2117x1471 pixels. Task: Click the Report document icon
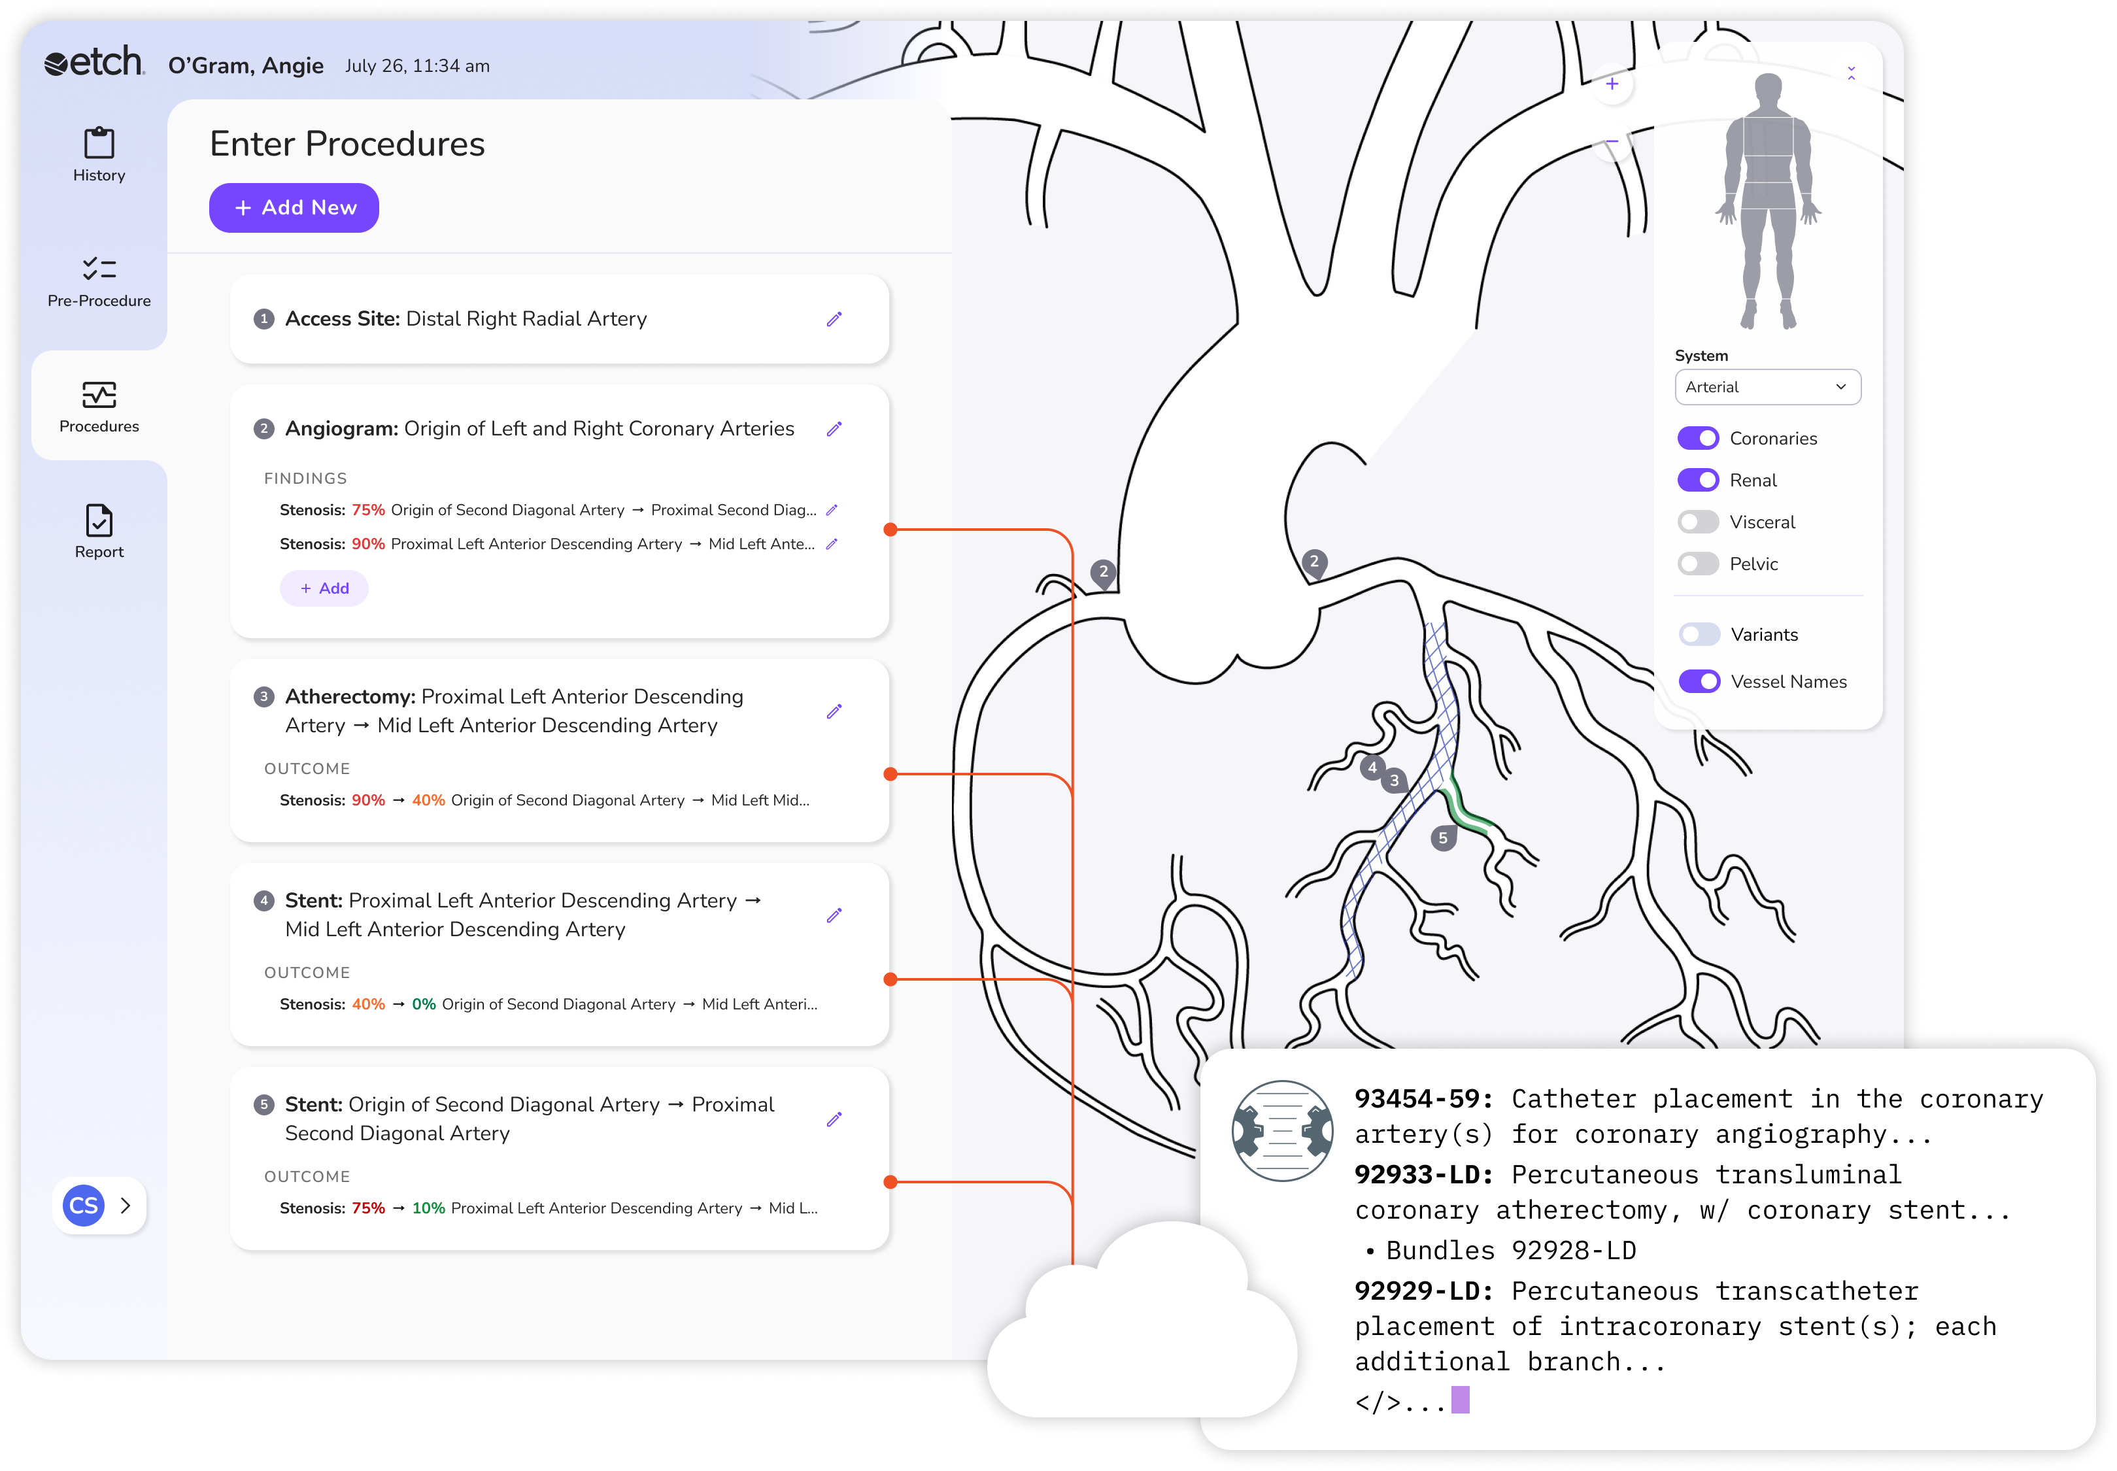[x=99, y=521]
